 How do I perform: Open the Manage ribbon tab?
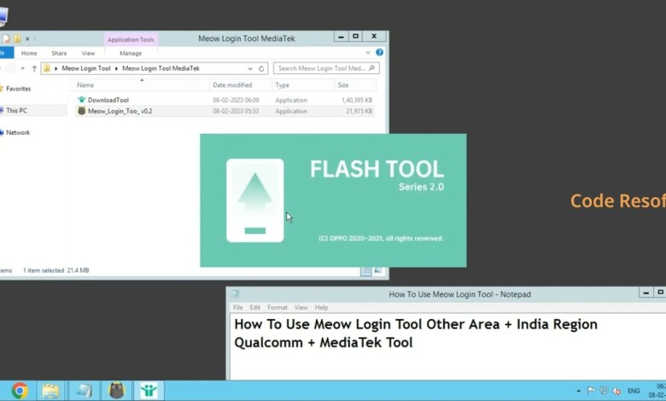coord(131,53)
